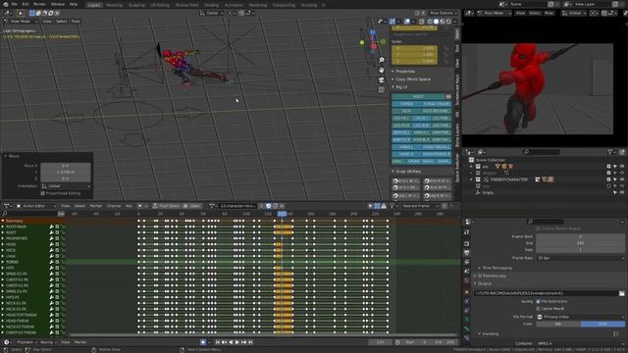Click play reverse button

[x=231, y=342]
